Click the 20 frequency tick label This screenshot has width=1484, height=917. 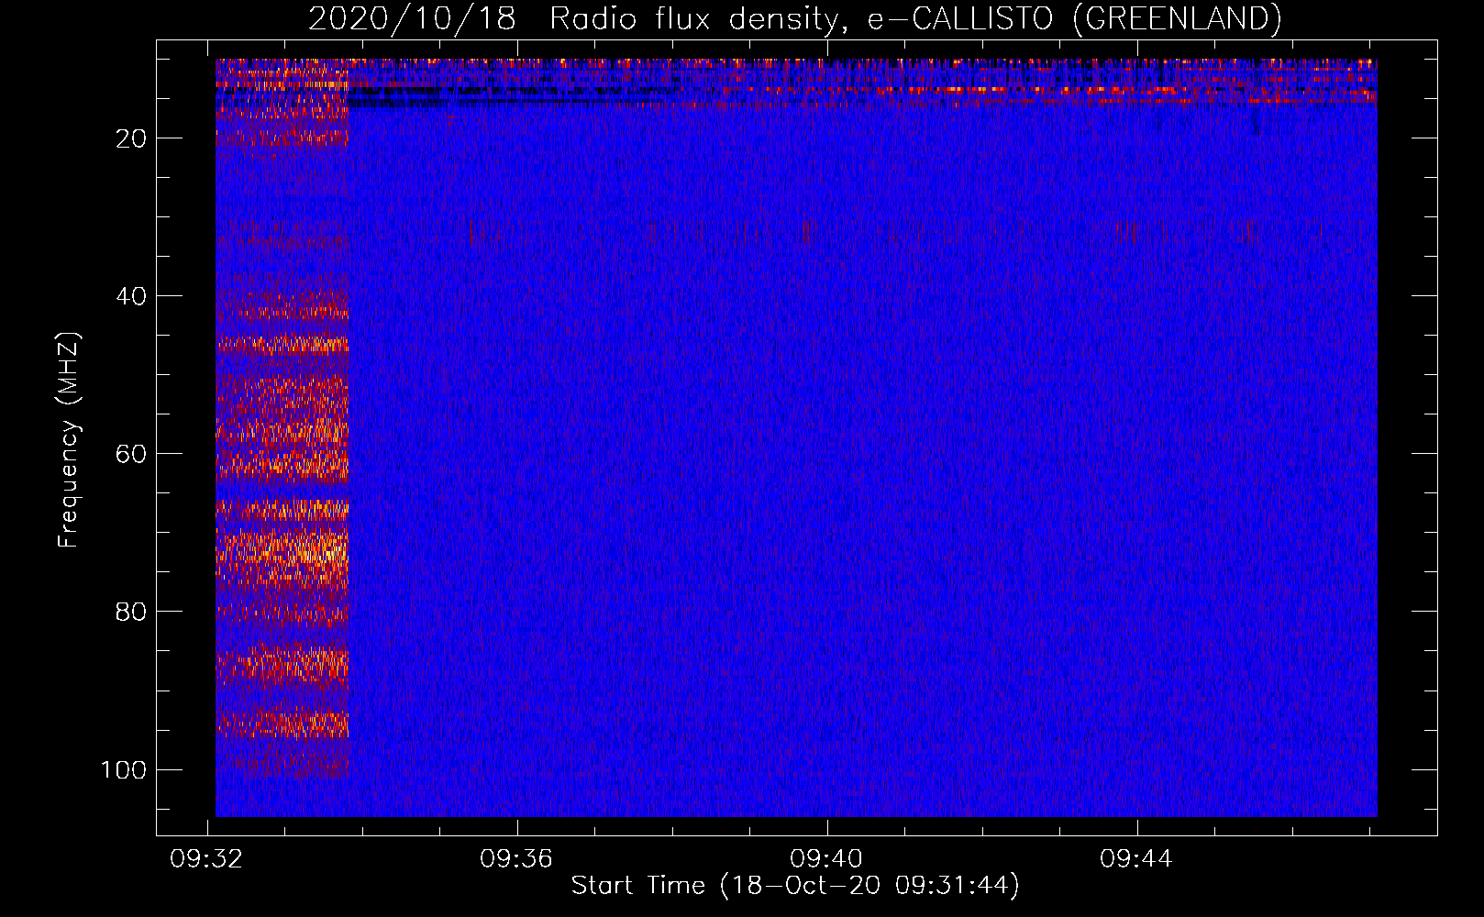click(x=131, y=138)
